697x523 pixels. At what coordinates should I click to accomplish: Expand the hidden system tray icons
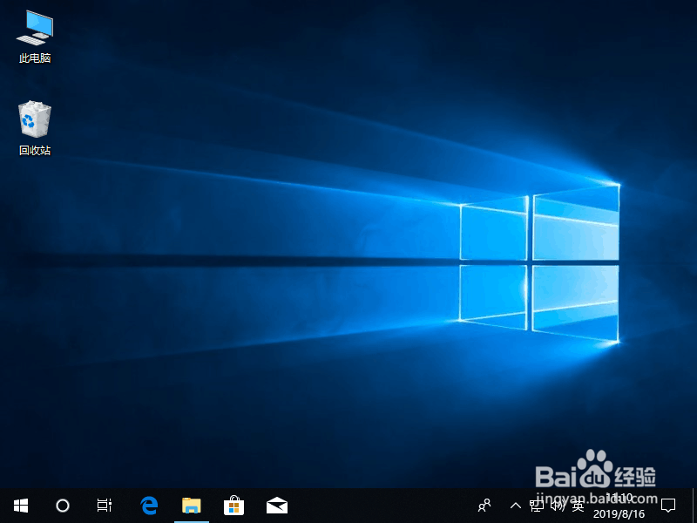(x=516, y=506)
